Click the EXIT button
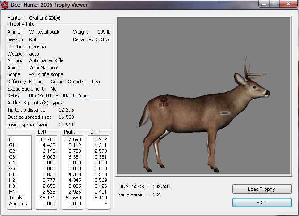299x216 pixels. [261, 203]
